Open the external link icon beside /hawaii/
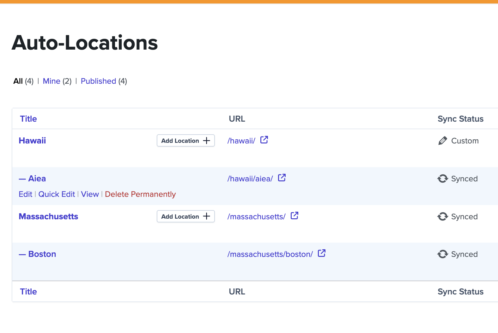Viewport: 498px width, 333px height. coord(264,140)
